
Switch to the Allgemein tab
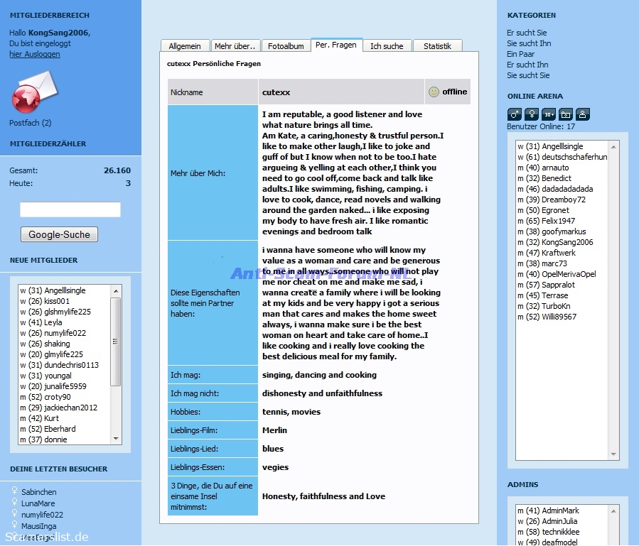(185, 46)
